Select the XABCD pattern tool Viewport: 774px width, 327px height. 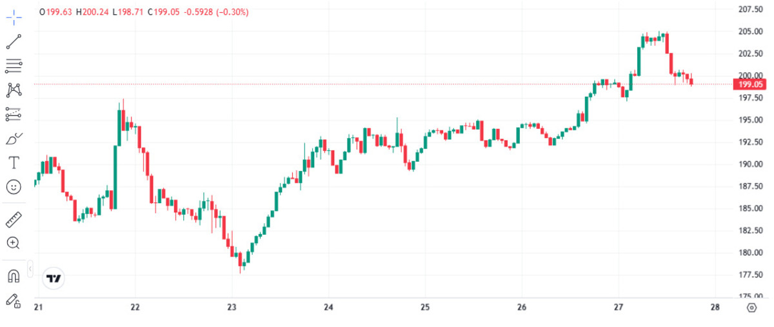pyautogui.click(x=14, y=90)
